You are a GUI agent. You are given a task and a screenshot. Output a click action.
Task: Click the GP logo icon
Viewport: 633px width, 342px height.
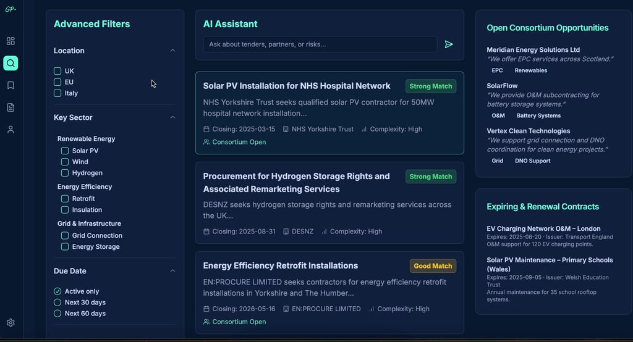[x=11, y=9]
